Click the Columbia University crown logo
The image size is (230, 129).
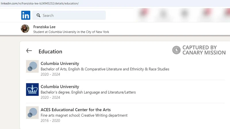point(32,89)
